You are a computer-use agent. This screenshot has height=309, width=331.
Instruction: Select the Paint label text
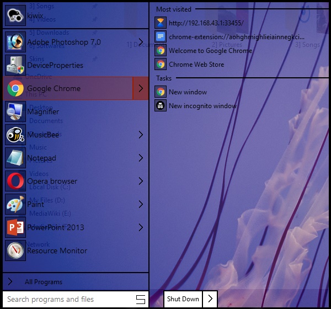(35, 204)
